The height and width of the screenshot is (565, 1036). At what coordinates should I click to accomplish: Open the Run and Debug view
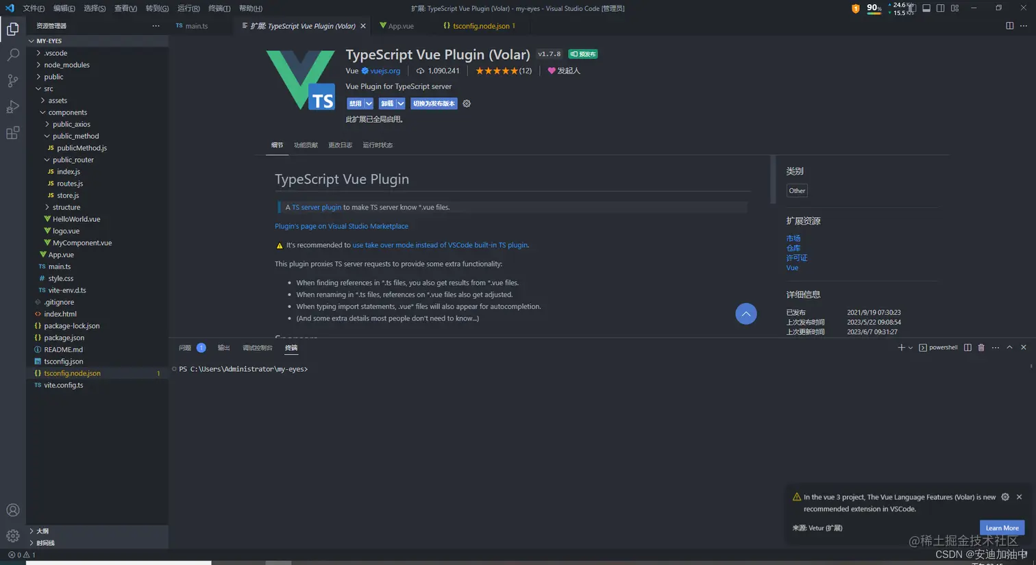[12, 107]
